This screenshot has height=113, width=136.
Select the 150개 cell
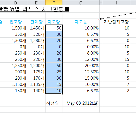(x=16, y=91)
